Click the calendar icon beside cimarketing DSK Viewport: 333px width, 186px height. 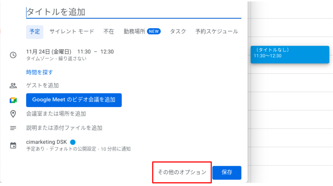[13, 146]
